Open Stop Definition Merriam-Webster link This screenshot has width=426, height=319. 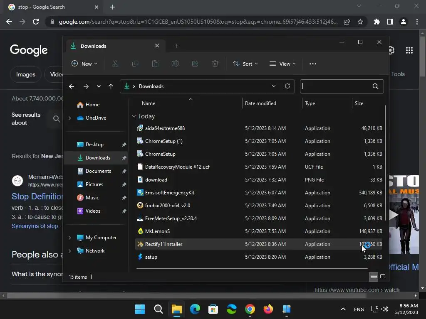[x=37, y=196]
